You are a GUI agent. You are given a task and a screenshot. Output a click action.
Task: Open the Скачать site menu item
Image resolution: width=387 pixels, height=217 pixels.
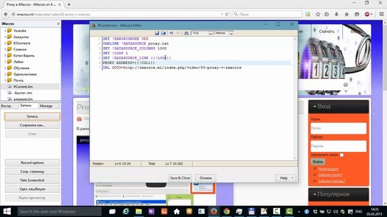pos(327,31)
